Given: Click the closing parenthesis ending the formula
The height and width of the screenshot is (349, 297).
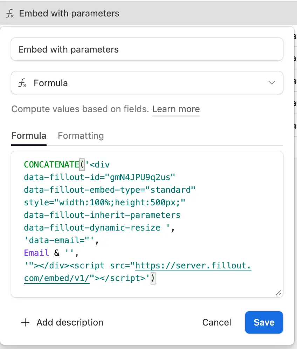Looking at the screenshot, I should point(153,279).
